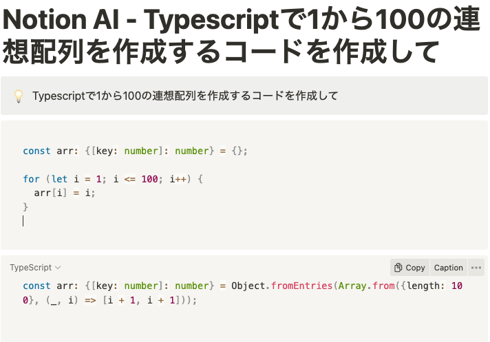Place cursor on closing brace of for loop
This screenshot has height=342, width=490.
[25, 206]
